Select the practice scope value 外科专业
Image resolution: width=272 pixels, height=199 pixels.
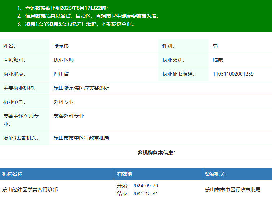click(x=64, y=102)
